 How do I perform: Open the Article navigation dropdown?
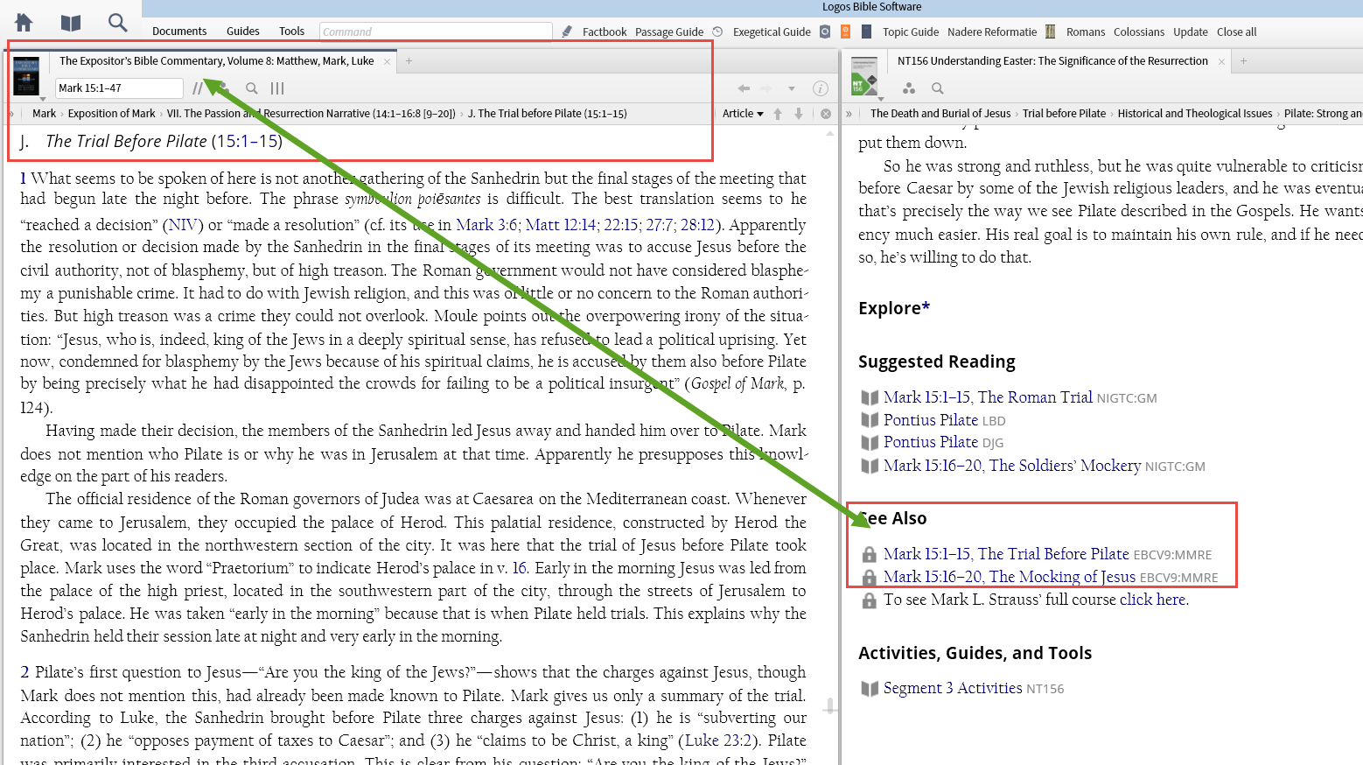click(x=743, y=114)
